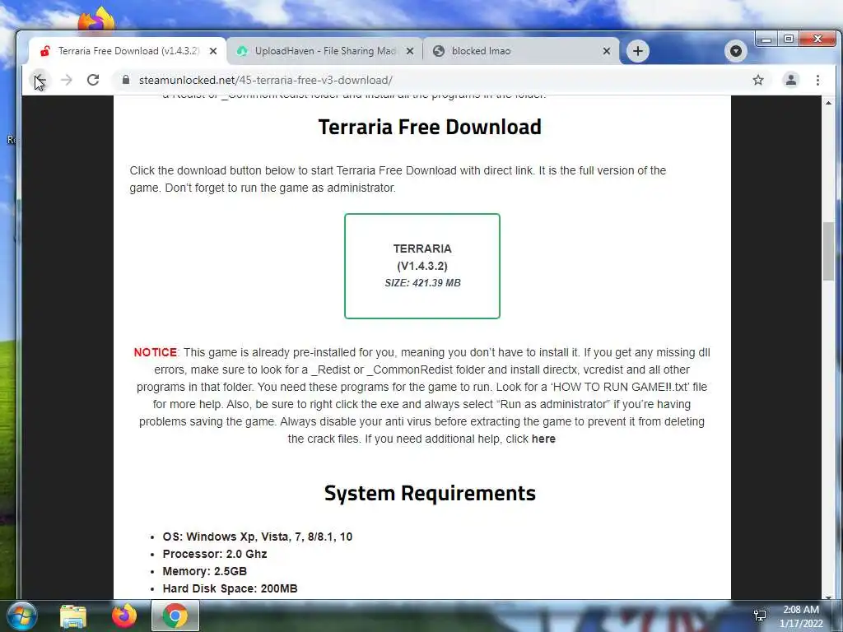Click the Firefox desktop icon behind the window
The height and width of the screenshot is (632, 843).
click(x=95, y=20)
